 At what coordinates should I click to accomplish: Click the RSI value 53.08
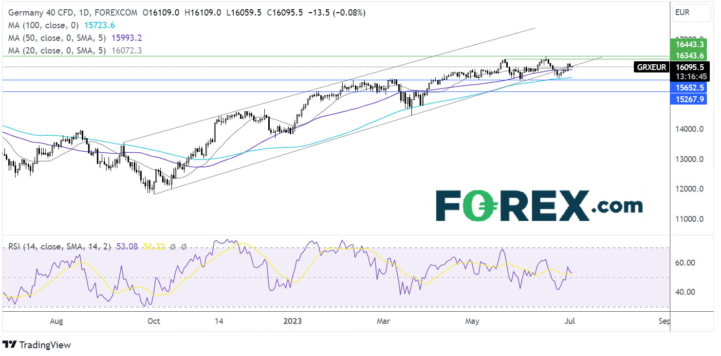click(128, 247)
